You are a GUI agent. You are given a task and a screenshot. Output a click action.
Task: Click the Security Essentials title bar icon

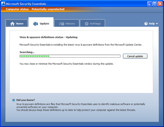click(x=3, y=4)
